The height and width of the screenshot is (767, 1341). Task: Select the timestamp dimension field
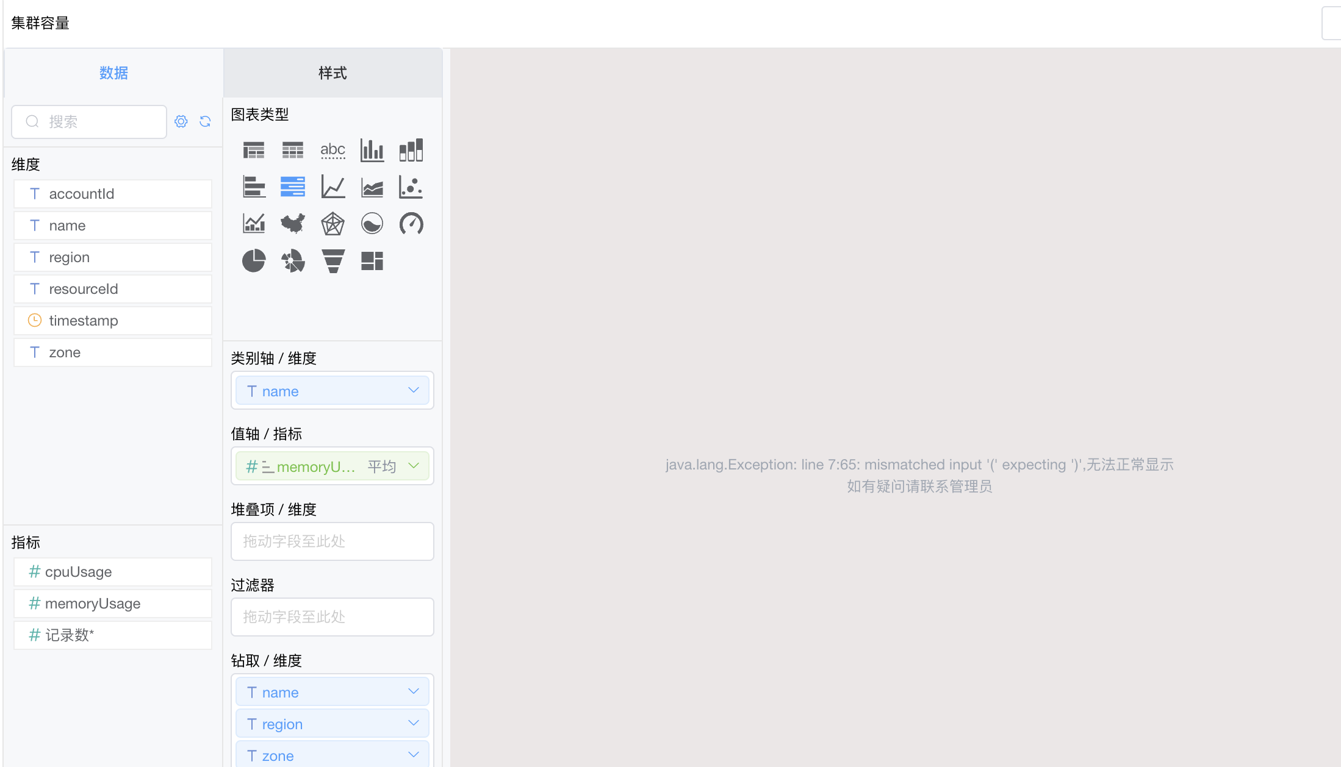coord(113,321)
